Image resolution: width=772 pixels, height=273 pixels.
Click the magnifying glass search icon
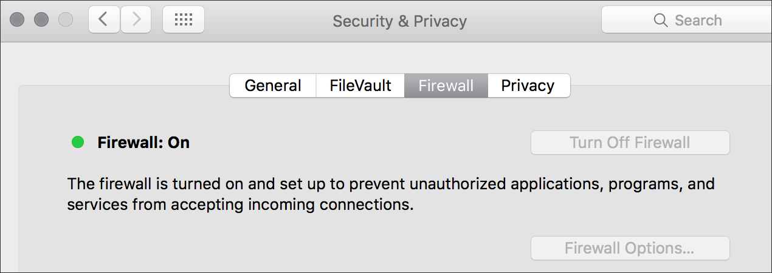tap(661, 21)
